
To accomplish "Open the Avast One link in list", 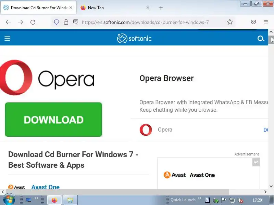I will 46,187.
